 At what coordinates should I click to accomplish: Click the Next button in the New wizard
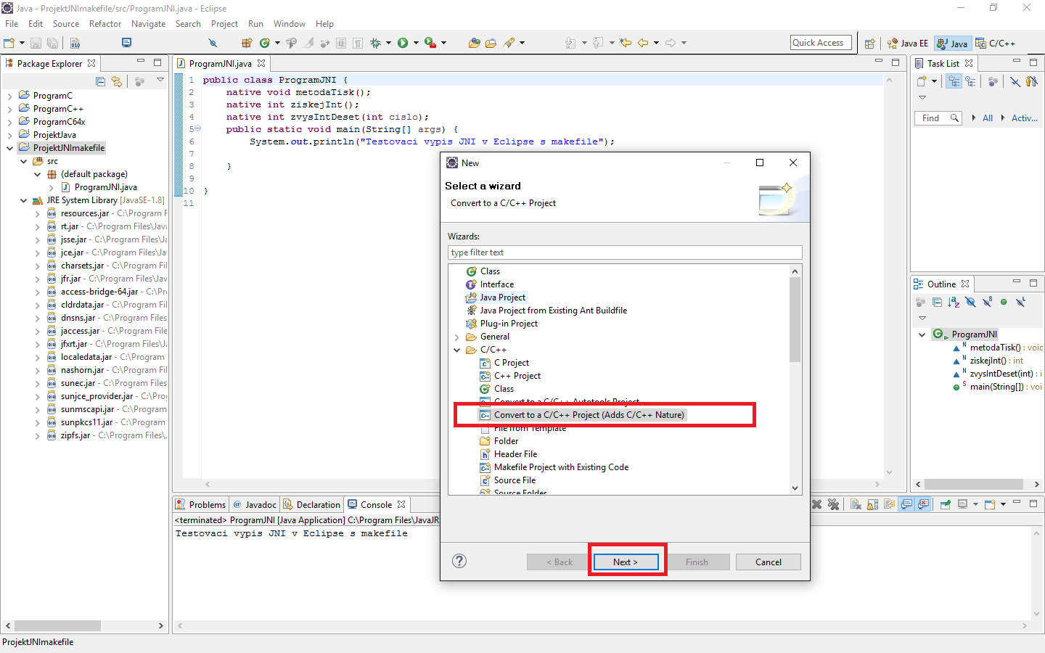pyautogui.click(x=626, y=562)
